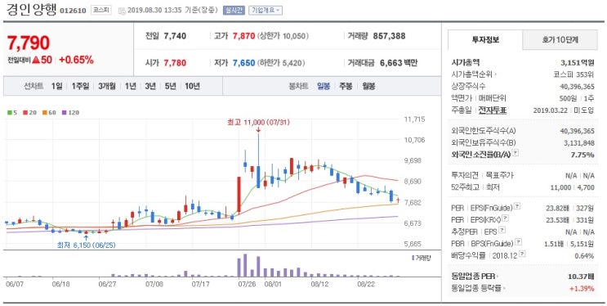Click the +0.65% change percentage
Screen dimensions: 607x306
pos(76,60)
